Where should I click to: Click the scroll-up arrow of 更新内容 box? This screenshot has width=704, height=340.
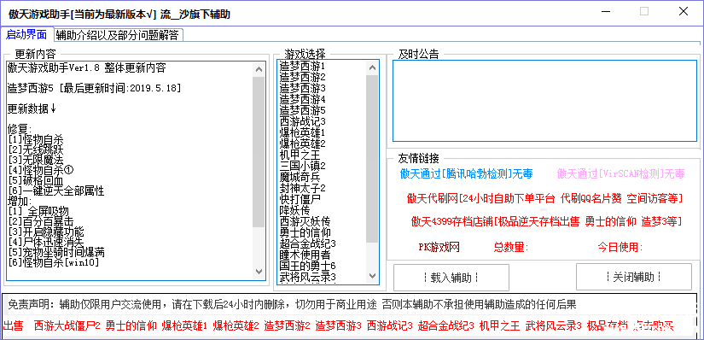tap(259, 69)
